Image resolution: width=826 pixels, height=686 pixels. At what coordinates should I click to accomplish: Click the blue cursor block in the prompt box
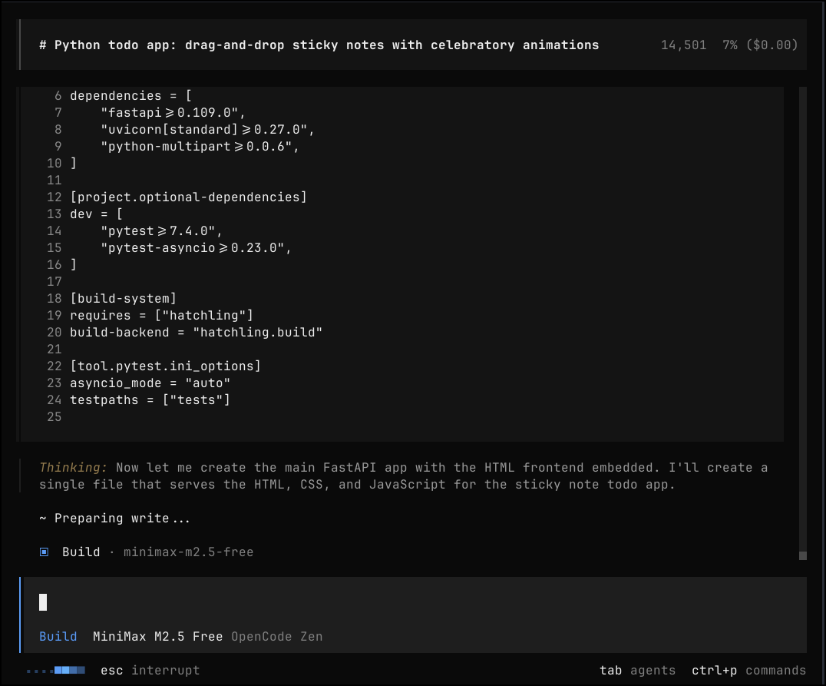pos(43,602)
